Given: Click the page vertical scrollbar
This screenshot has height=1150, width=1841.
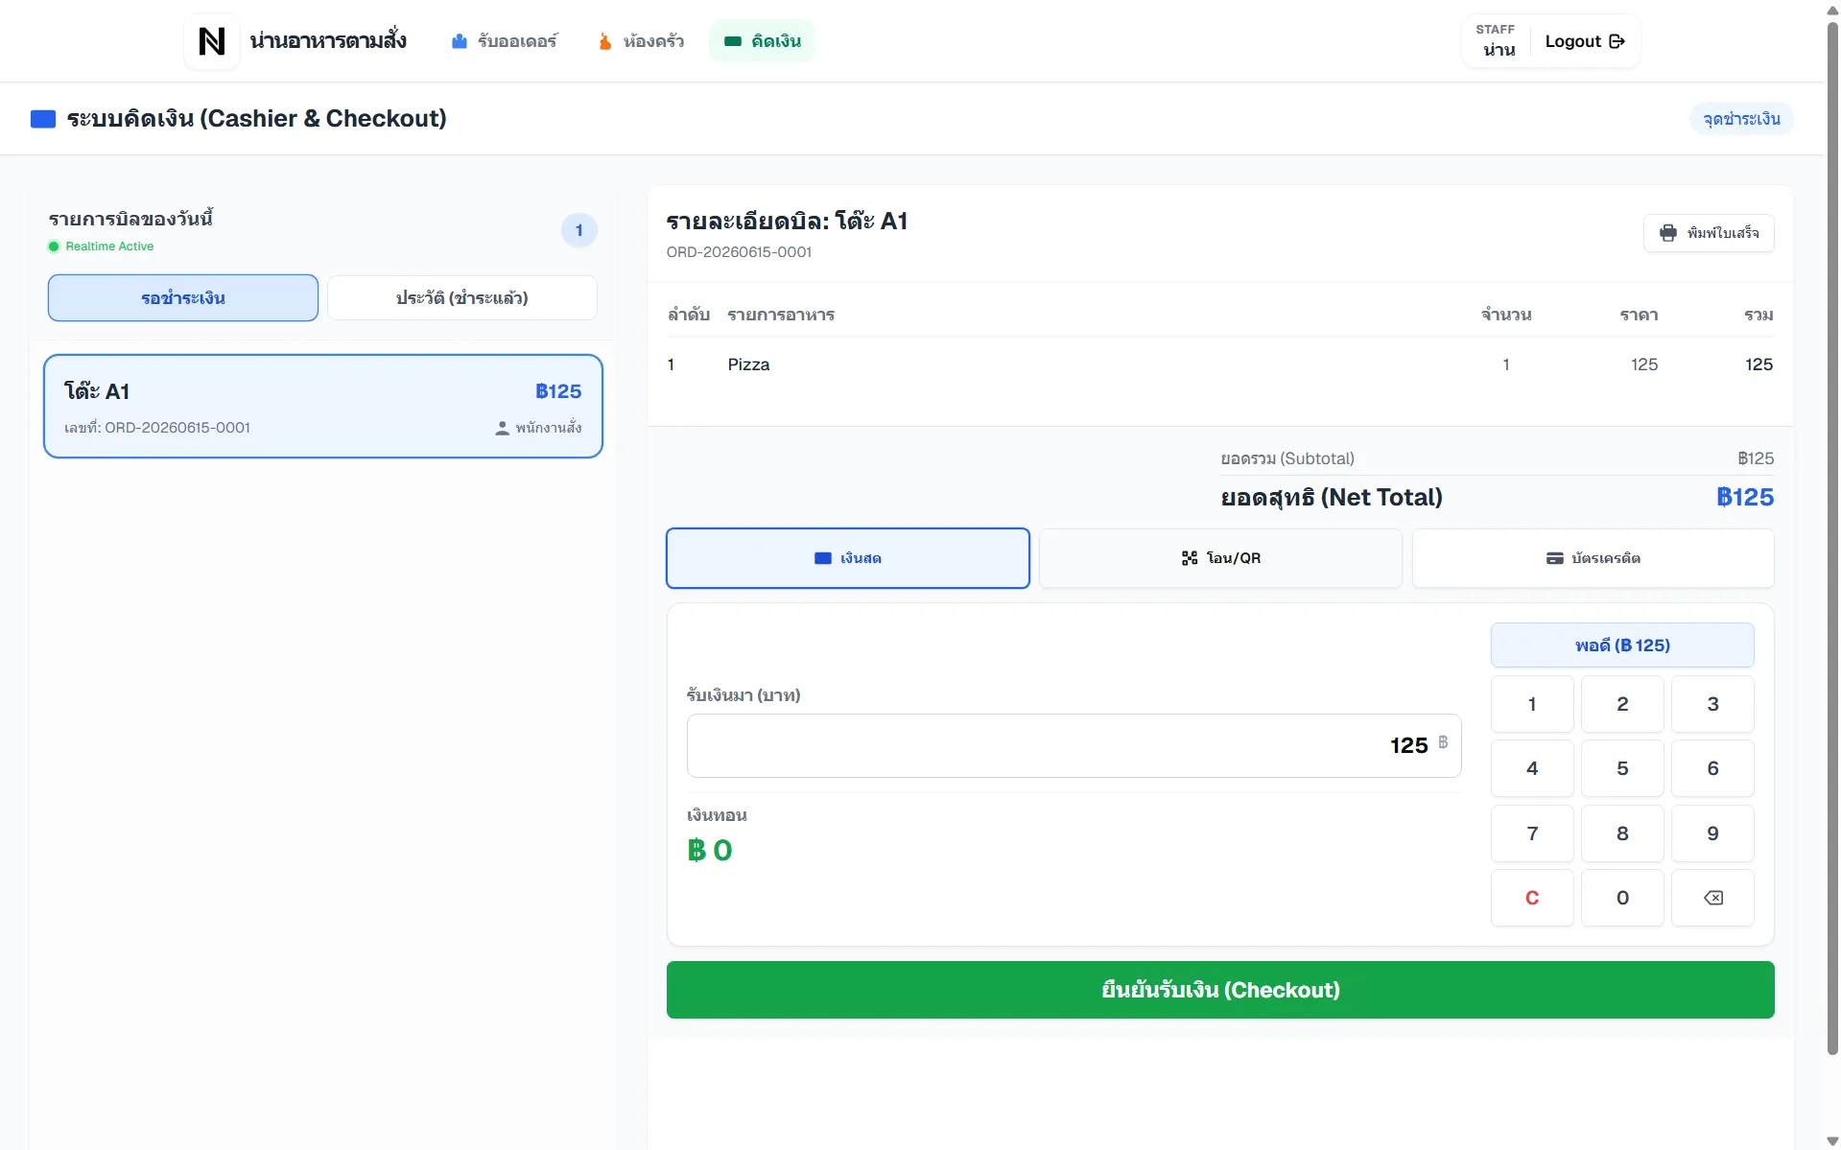Looking at the screenshot, I should click(1832, 537).
